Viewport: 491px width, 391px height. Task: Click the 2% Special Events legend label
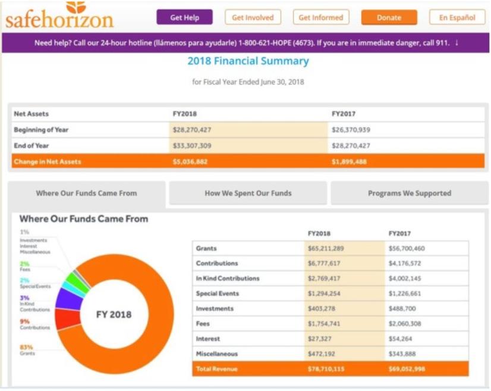coord(34,283)
